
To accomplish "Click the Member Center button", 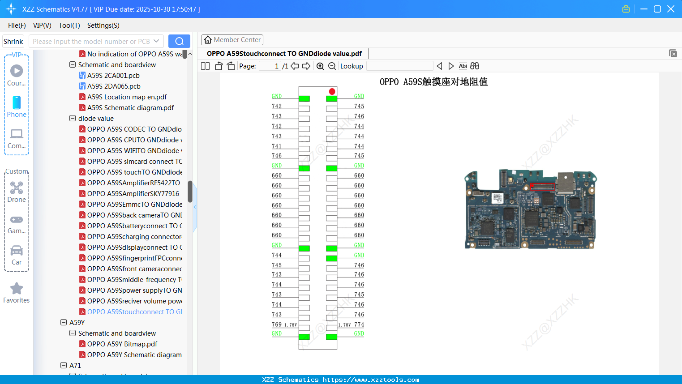I will (x=232, y=39).
